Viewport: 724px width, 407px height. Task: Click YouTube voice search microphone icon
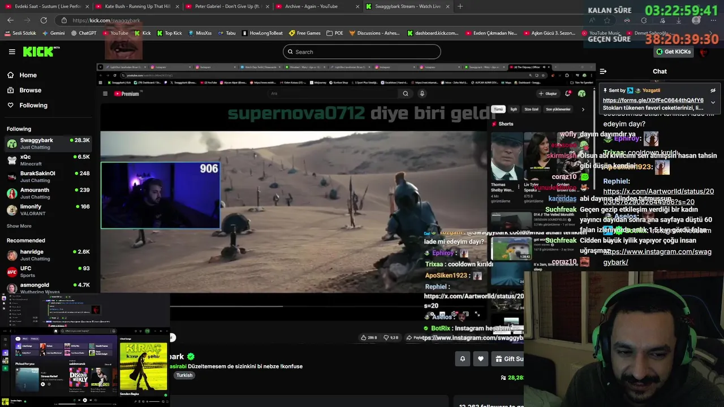[422, 94]
